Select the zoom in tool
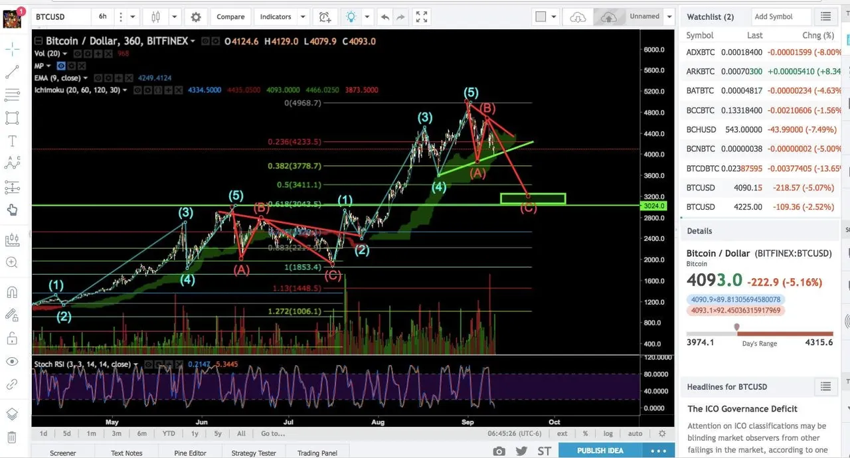The width and height of the screenshot is (850, 458). click(12, 263)
